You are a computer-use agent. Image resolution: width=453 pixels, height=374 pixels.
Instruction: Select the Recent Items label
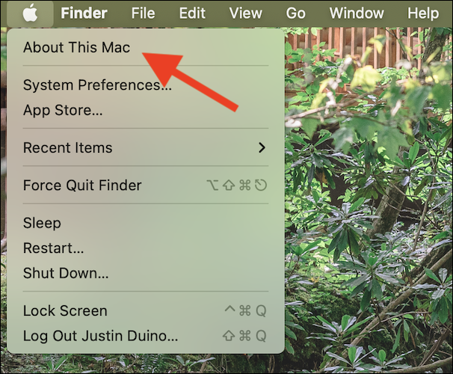(67, 147)
